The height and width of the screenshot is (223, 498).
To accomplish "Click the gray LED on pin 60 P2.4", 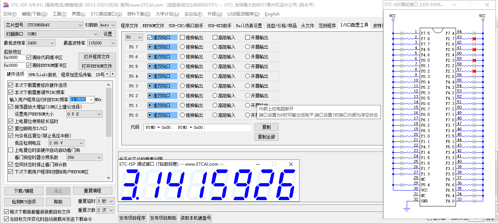I will tap(474, 55).
